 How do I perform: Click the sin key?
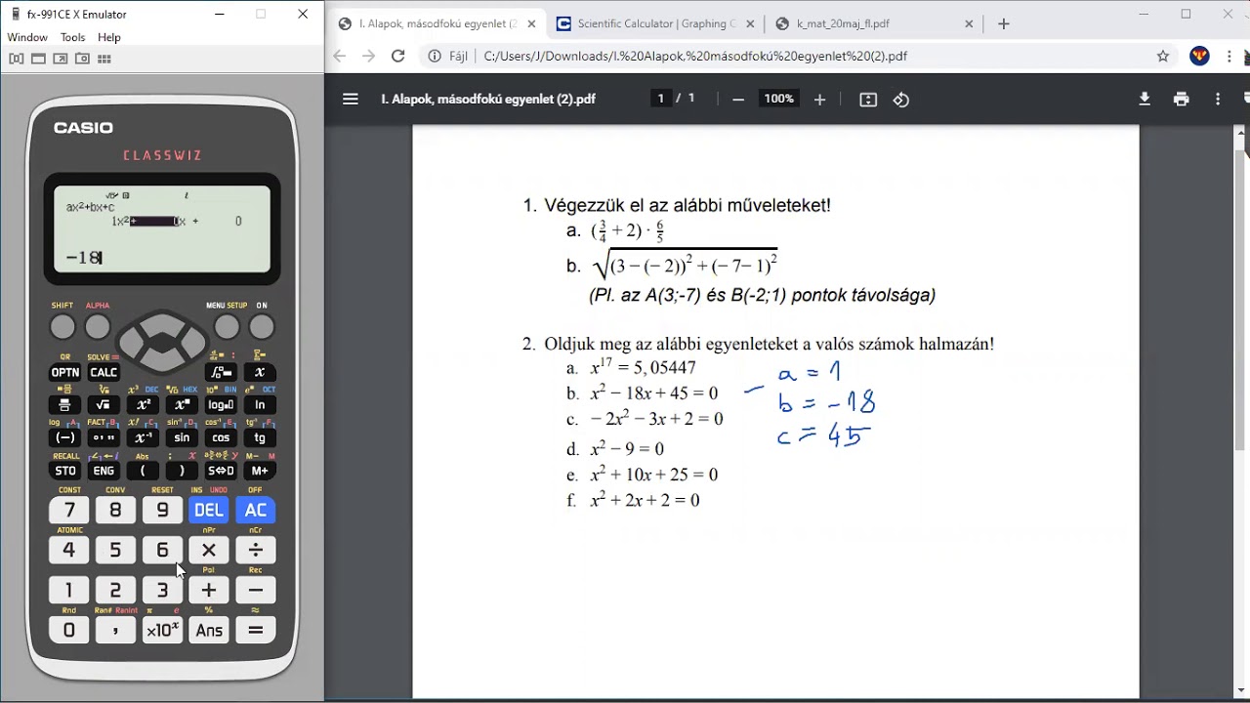[182, 437]
